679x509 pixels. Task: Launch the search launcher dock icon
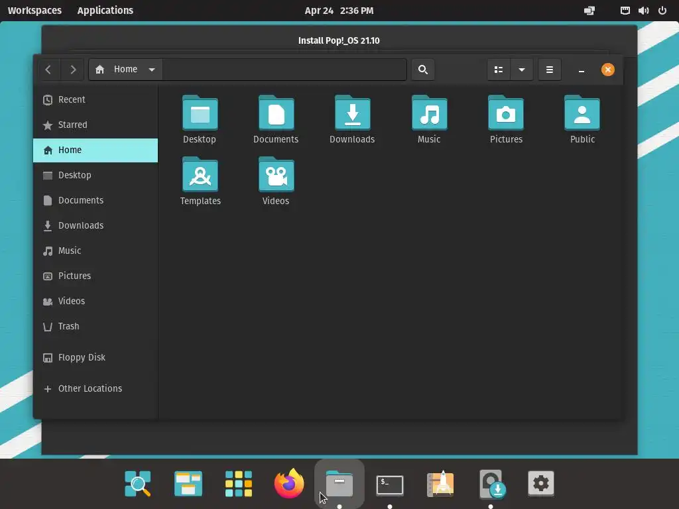point(138,483)
